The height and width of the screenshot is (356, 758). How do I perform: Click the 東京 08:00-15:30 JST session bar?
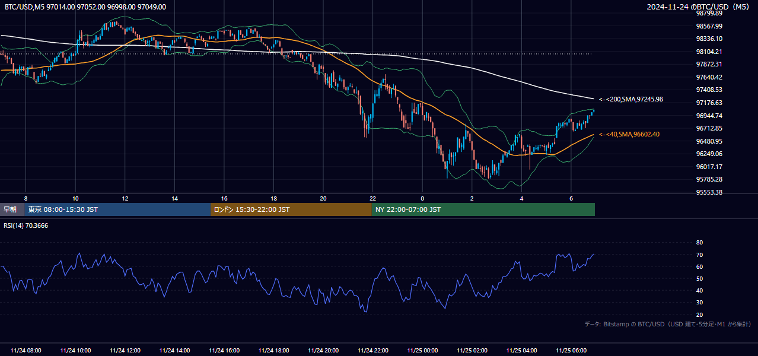point(118,209)
